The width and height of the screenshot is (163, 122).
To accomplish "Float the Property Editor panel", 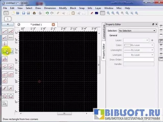I will 153,24.
